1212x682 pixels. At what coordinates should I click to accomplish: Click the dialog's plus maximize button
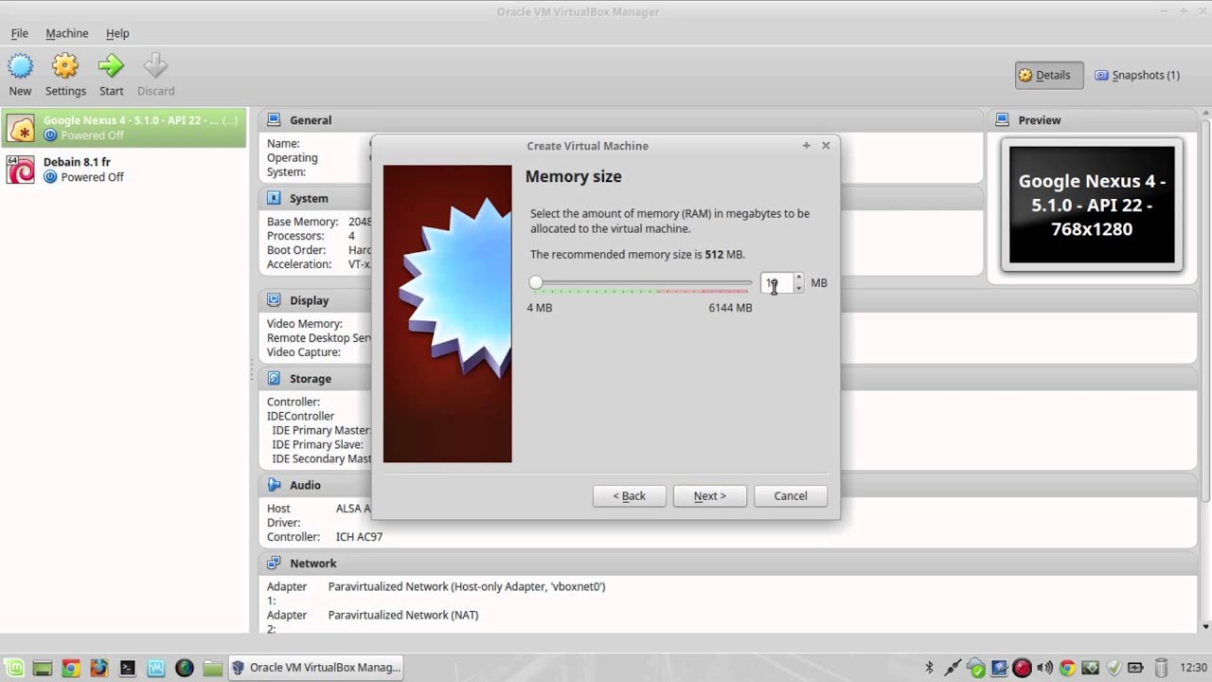pos(807,145)
